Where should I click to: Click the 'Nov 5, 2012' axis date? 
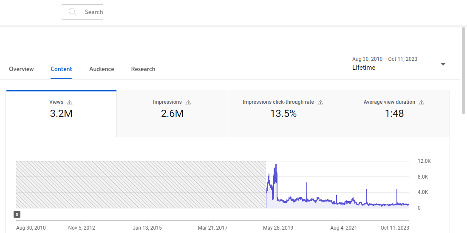click(x=82, y=228)
